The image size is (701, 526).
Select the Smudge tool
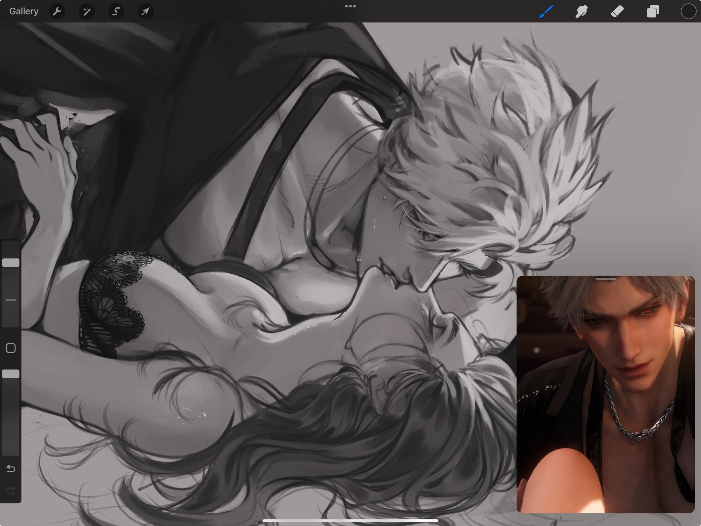[x=581, y=12]
